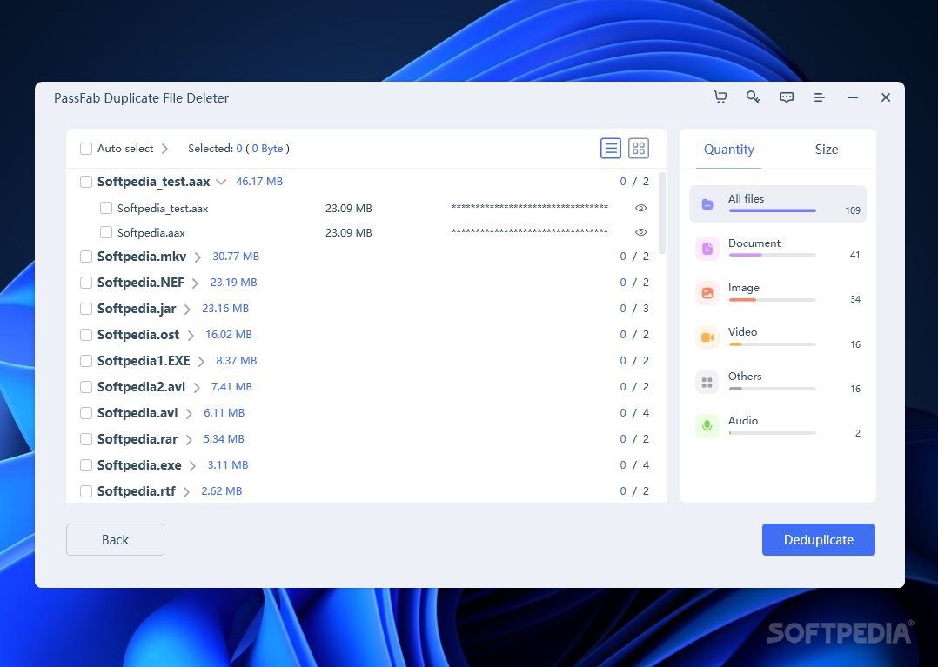This screenshot has height=667, width=938.
Task: Expand the Softpedia.NEF group
Action: pyautogui.click(x=195, y=283)
